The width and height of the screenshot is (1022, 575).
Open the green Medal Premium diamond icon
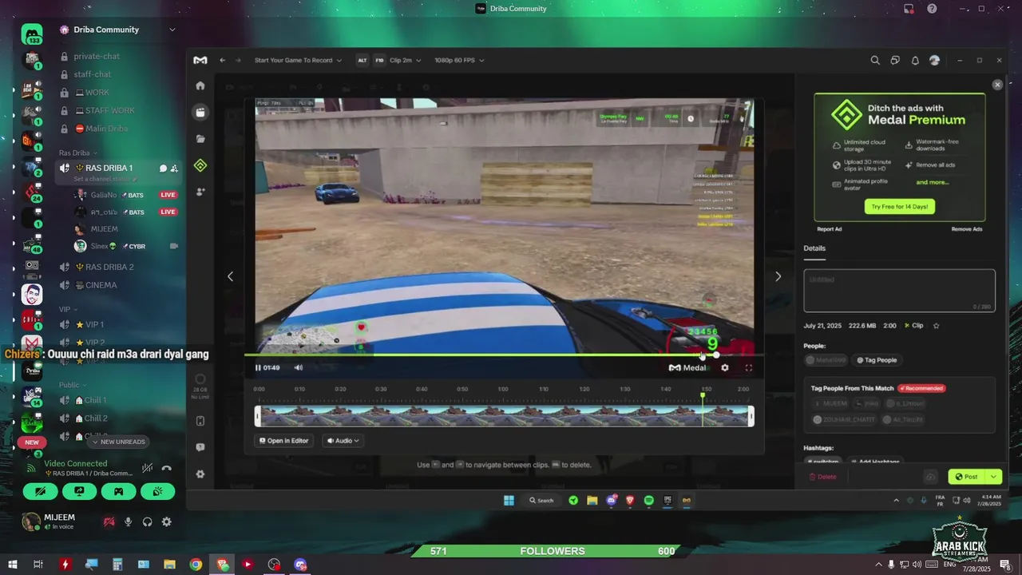200,165
